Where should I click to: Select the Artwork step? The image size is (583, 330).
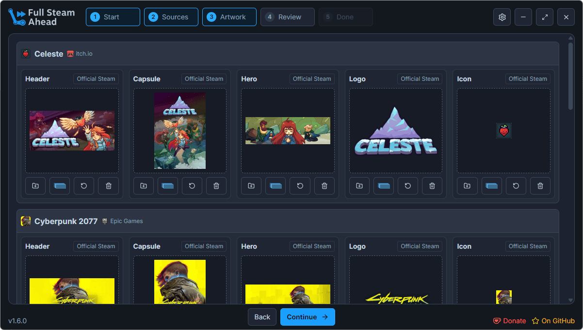(229, 17)
